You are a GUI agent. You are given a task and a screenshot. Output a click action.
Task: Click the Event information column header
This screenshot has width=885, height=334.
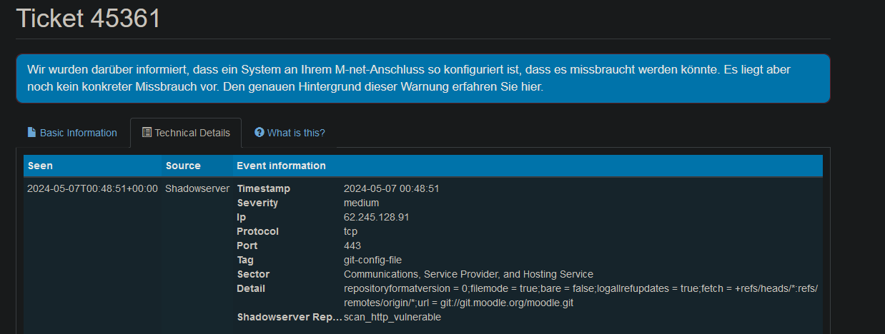point(281,166)
